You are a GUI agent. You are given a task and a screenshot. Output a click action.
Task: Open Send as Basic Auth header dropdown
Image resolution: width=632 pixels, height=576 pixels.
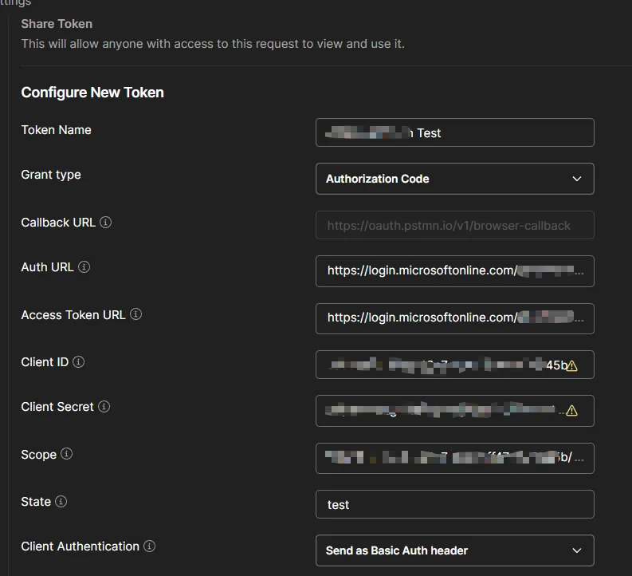454,550
